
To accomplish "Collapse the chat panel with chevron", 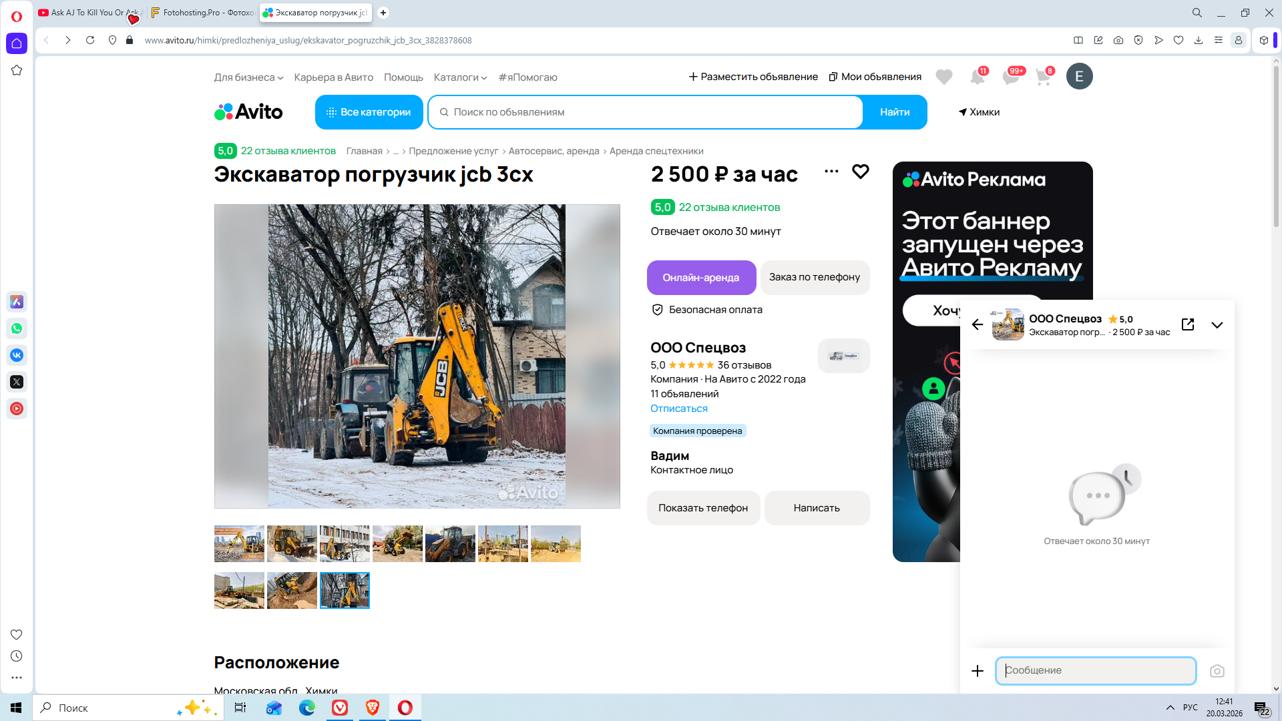I will coord(1217,325).
